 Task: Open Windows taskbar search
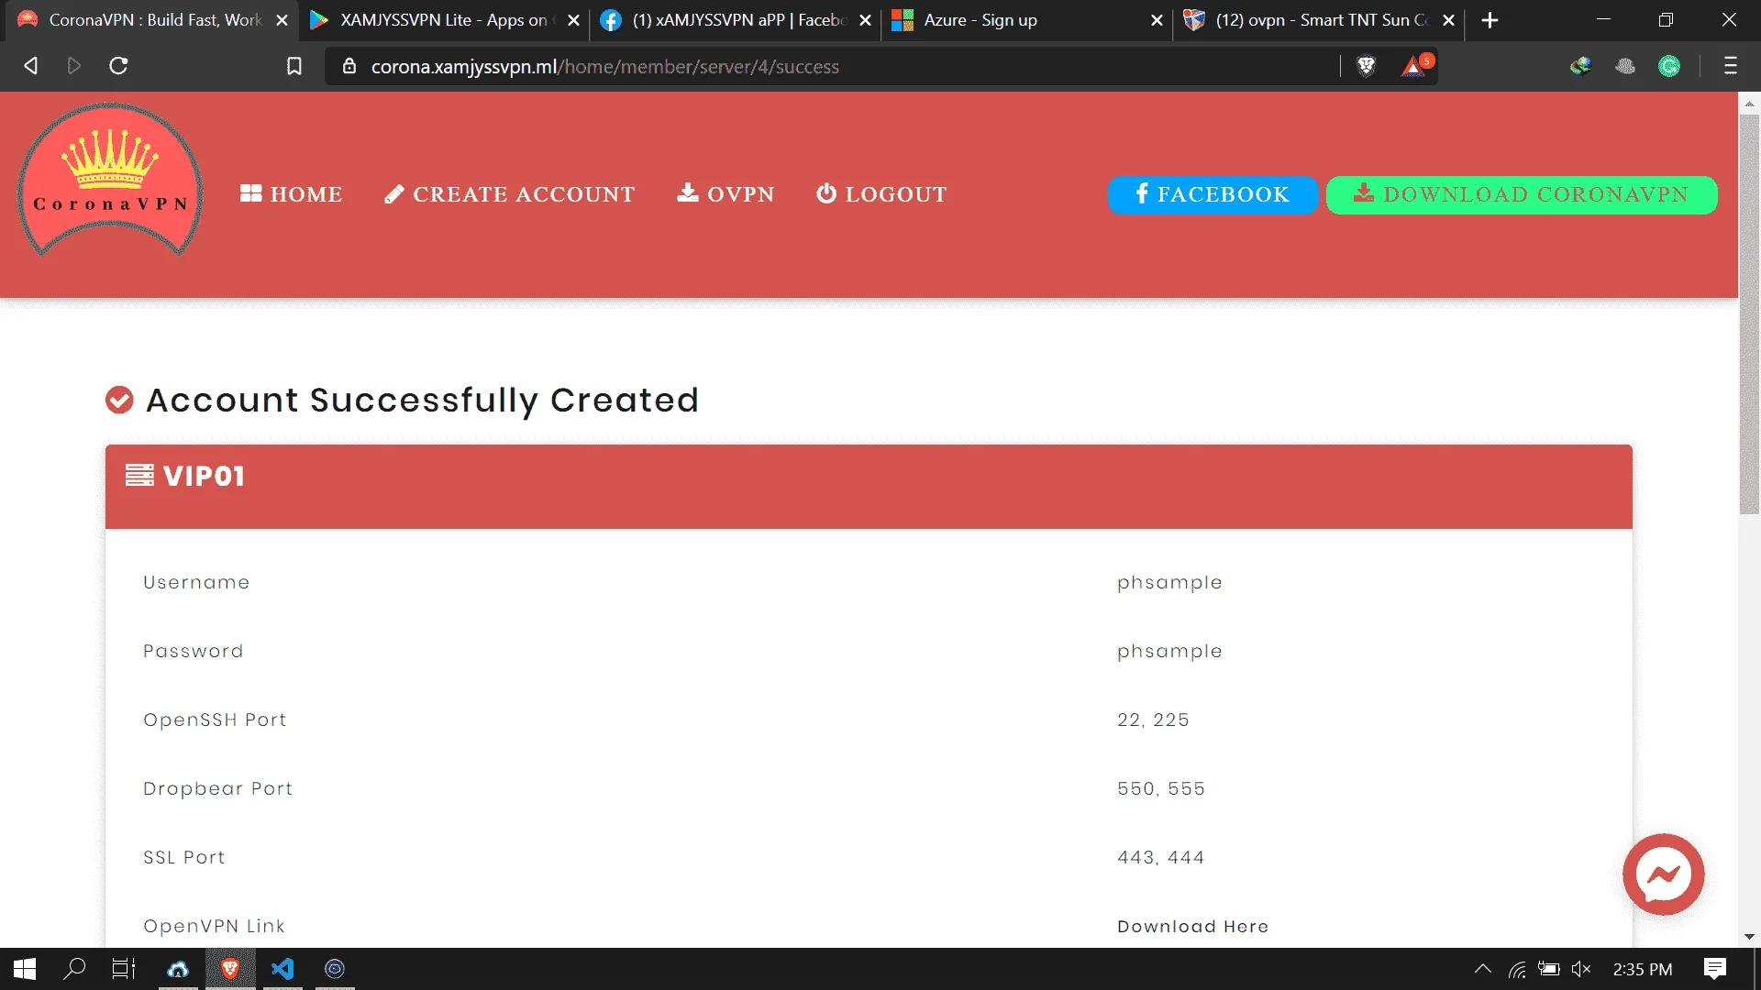pyautogui.click(x=74, y=969)
